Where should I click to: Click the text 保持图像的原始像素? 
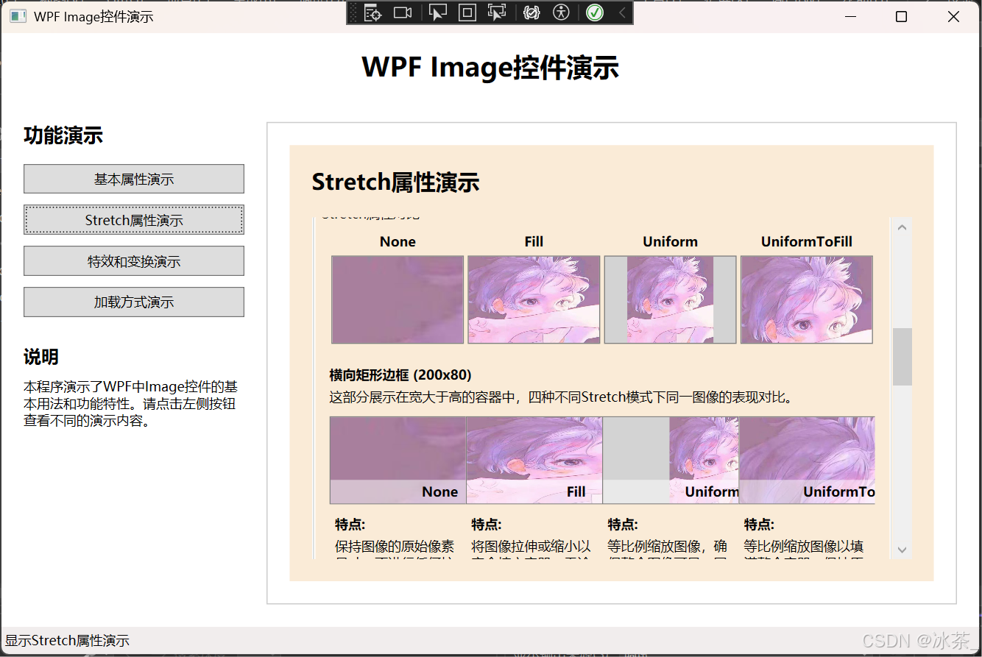point(395,547)
